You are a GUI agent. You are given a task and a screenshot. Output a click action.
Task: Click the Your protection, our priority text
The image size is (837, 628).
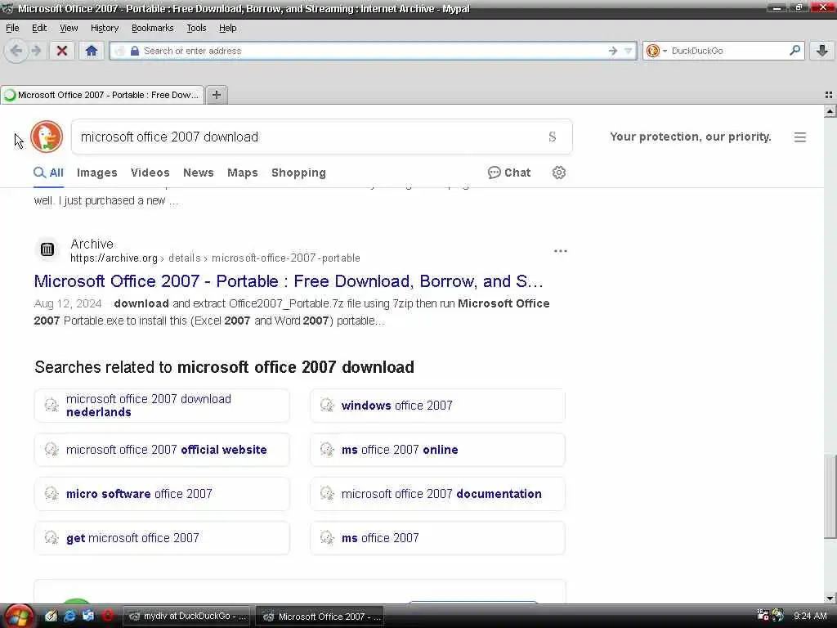690,137
